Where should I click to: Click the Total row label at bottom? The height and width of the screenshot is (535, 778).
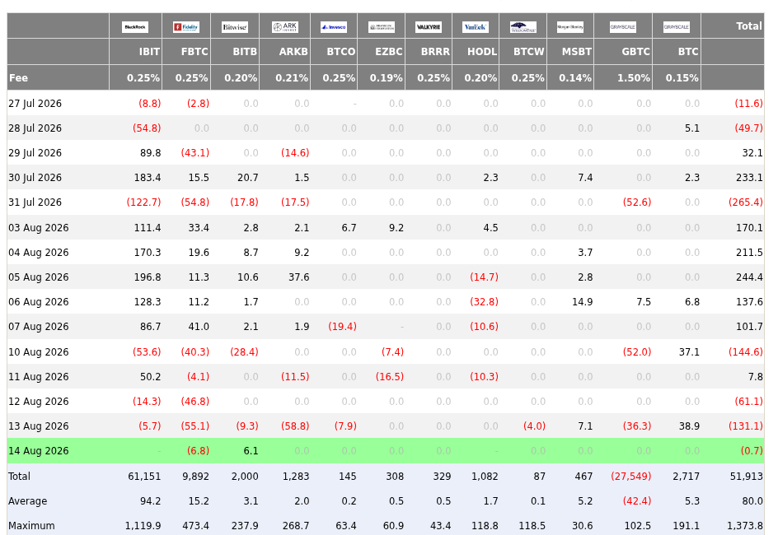point(19,476)
